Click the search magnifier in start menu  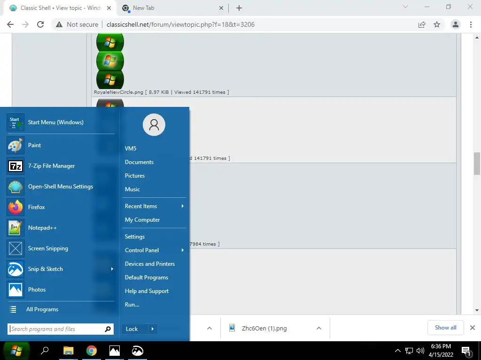pos(108,329)
